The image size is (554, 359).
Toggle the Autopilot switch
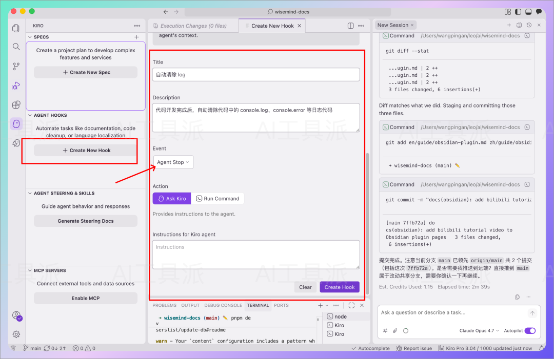pos(530,331)
